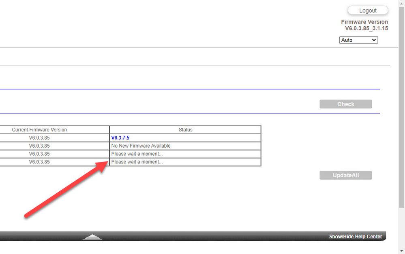This screenshot has width=405, height=254.
Task: Click the dark help center bar
Action: click(203, 237)
